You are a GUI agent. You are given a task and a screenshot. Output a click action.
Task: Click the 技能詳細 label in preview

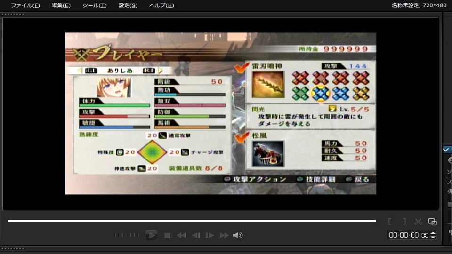tap(321, 179)
